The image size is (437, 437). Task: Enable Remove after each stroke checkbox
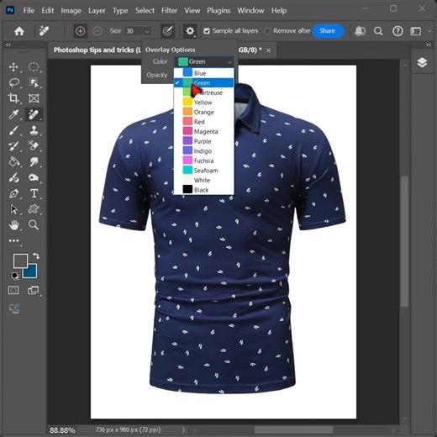(267, 31)
